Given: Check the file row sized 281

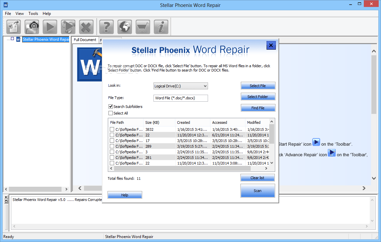Looking at the screenshot, I should pos(112,157).
